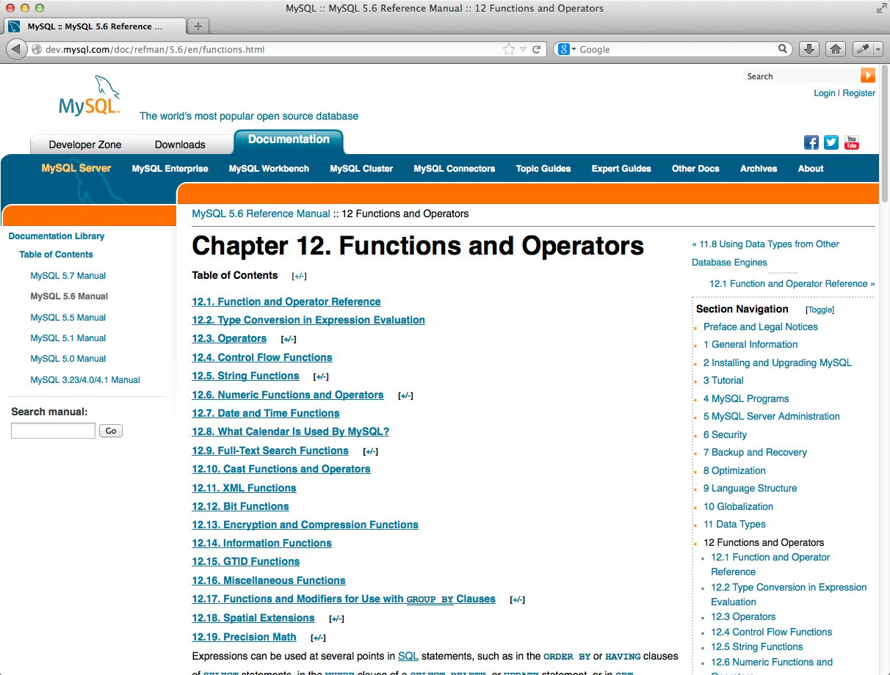Open Google search engine dropdown
The height and width of the screenshot is (675, 890).
pos(568,49)
